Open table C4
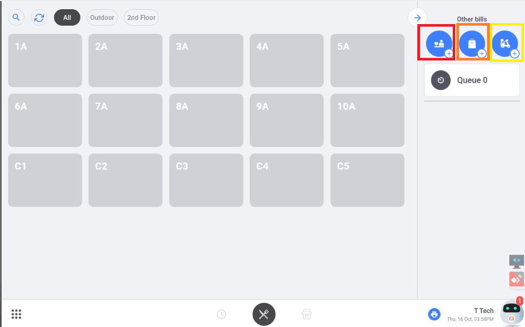This screenshot has width=525, height=327. pyautogui.click(x=287, y=180)
